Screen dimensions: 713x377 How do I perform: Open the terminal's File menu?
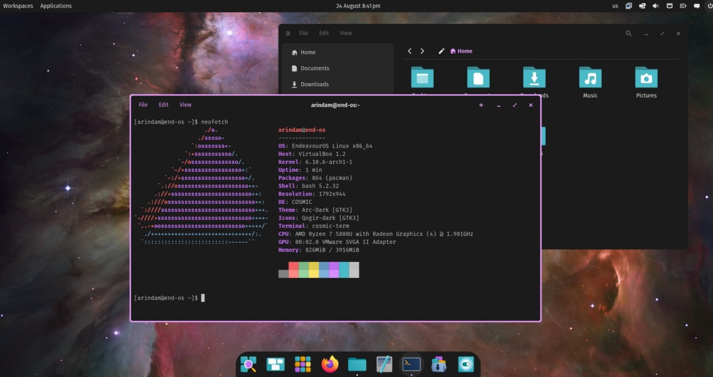(143, 105)
